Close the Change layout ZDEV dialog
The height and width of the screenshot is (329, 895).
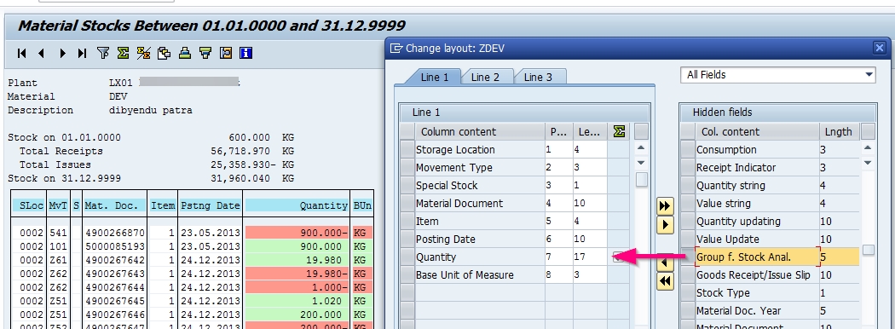(880, 49)
